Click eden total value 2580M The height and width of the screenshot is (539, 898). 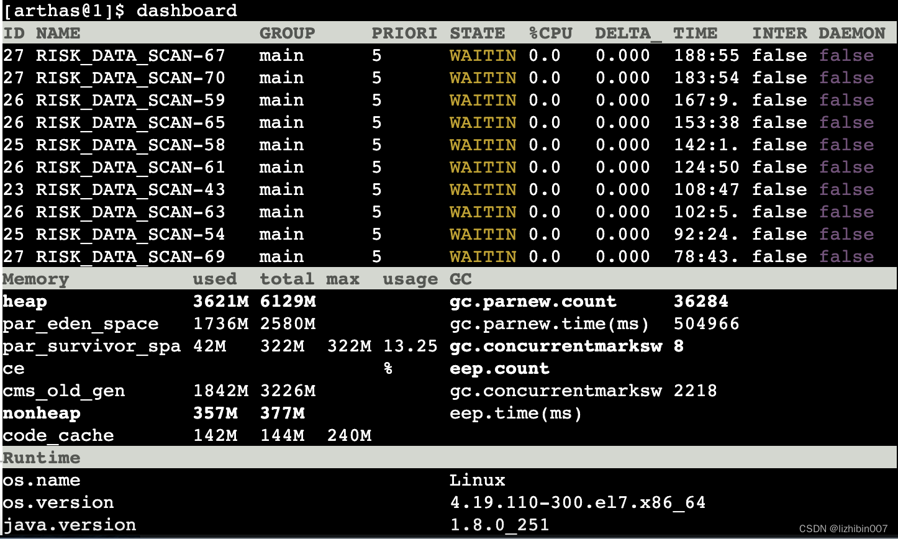pyautogui.click(x=288, y=324)
